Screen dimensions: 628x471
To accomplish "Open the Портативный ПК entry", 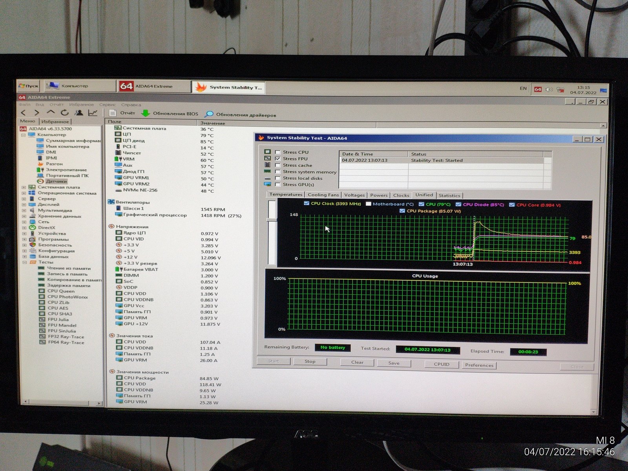I will pos(62,175).
